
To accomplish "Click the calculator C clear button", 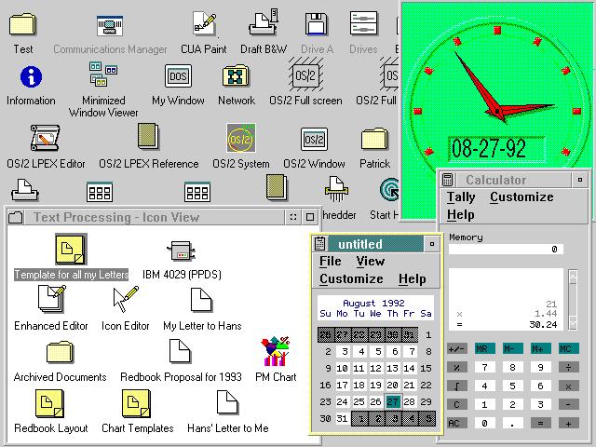I will (x=457, y=404).
